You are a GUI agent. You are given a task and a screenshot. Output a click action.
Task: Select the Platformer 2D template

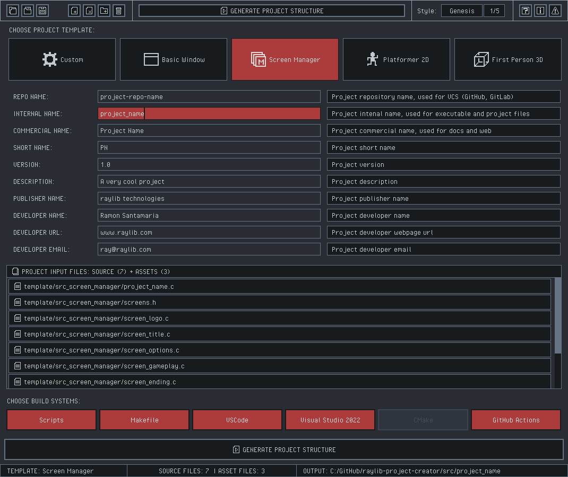click(397, 59)
